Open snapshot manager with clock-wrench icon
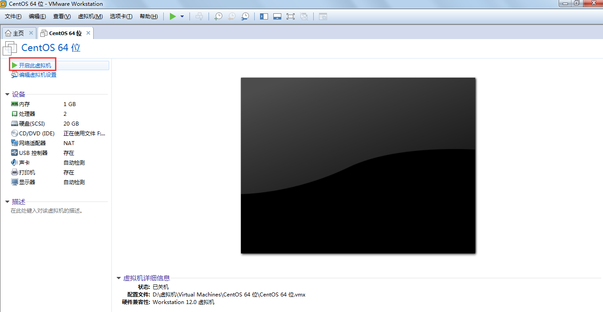This screenshot has width=603, height=312. pos(245,16)
